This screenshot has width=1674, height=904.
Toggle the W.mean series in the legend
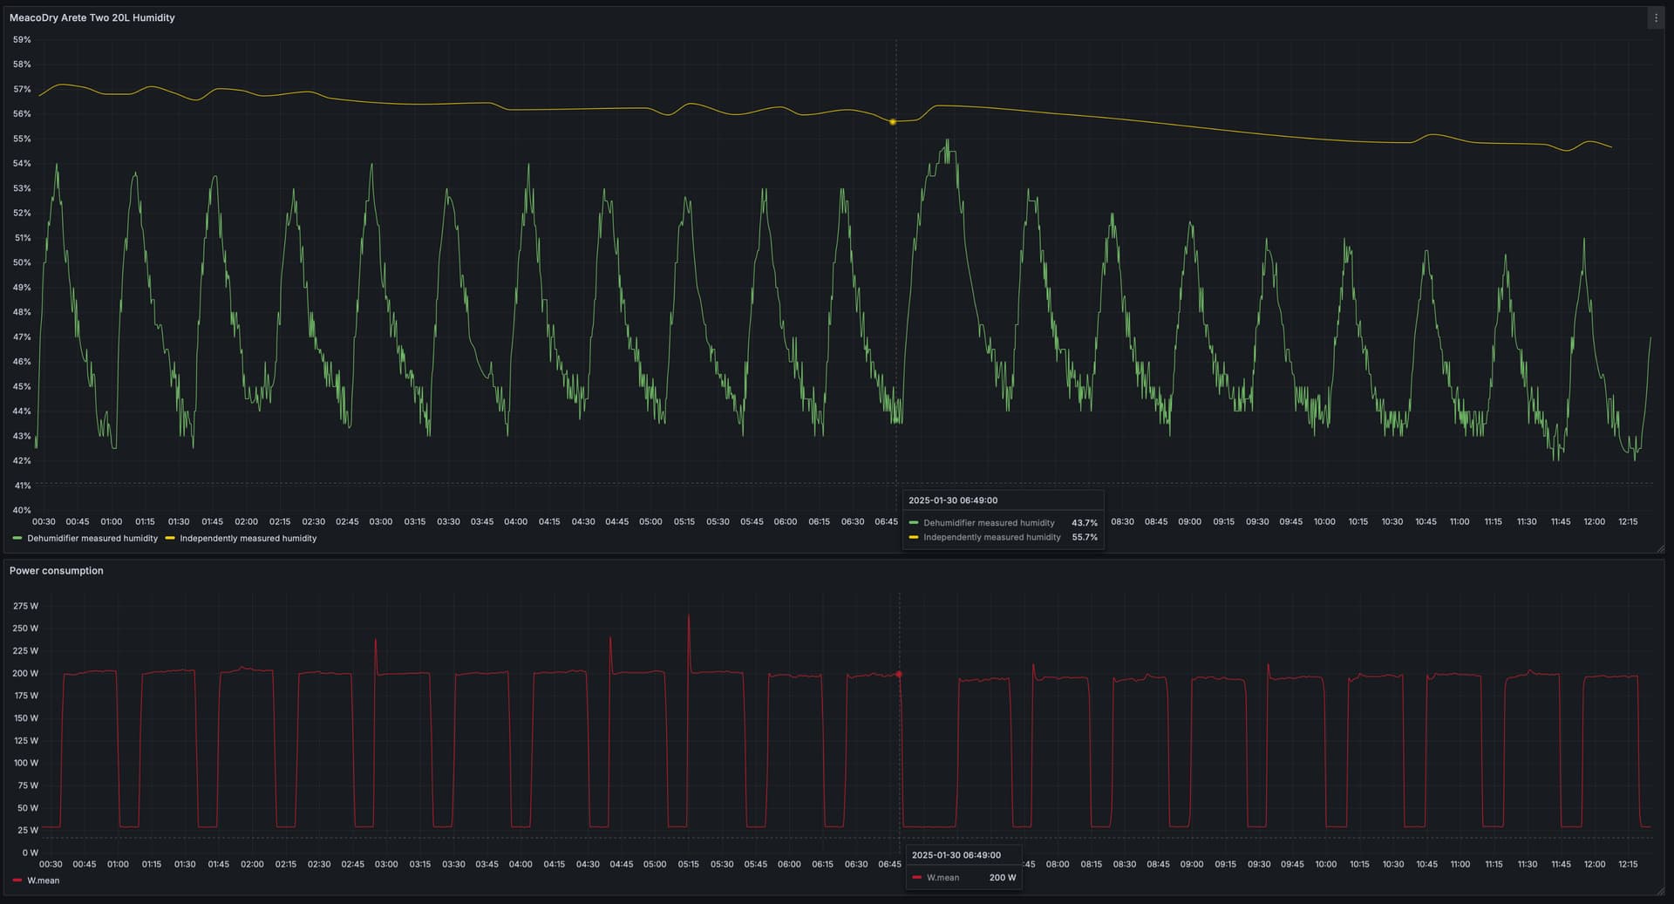coord(43,880)
